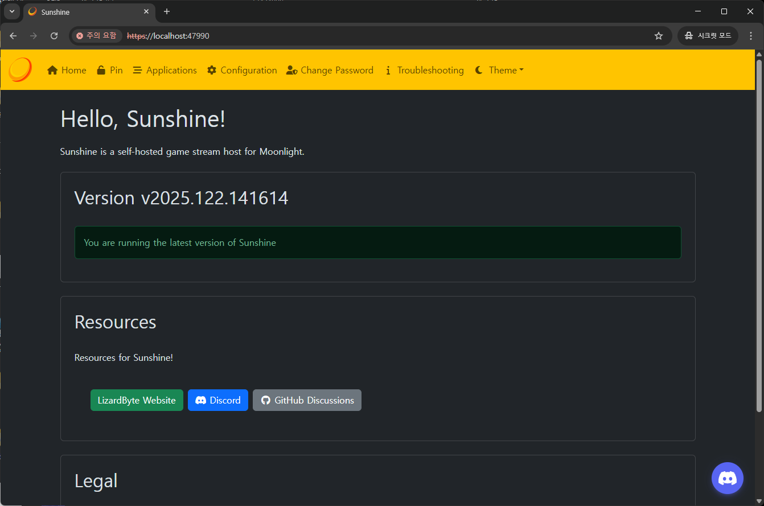The height and width of the screenshot is (506, 764).
Task: Expand the Theme dropdown menu
Action: point(499,70)
